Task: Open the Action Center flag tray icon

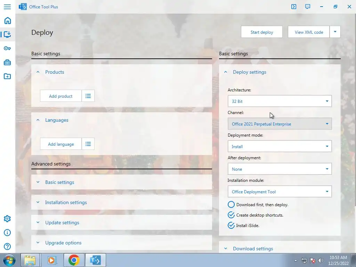Action: pyautogui.click(x=313, y=260)
